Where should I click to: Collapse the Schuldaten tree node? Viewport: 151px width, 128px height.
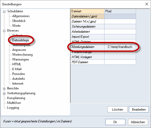tap(4, 12)
